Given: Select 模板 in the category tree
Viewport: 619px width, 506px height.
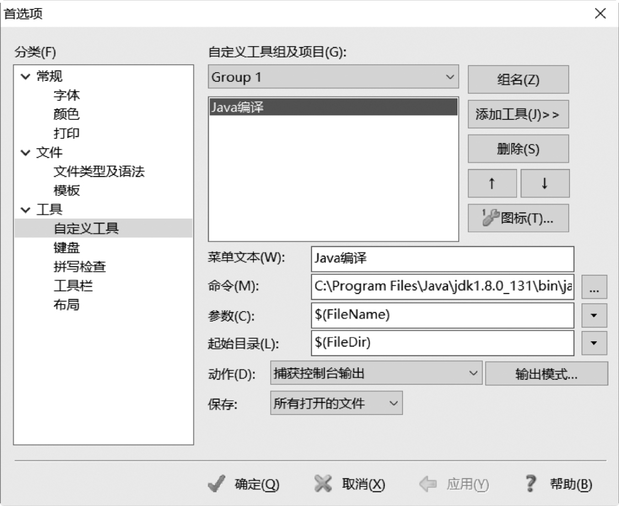Looking at the screenshot, I should (67, 191).
